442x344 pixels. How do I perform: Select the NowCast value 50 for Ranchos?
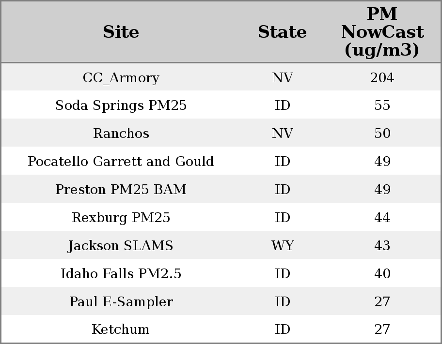click(x=382, y=134)
